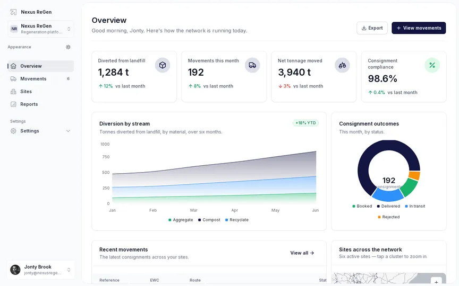Click the Sites across the network heading
The image size is (459, 286).
[370, 249]
